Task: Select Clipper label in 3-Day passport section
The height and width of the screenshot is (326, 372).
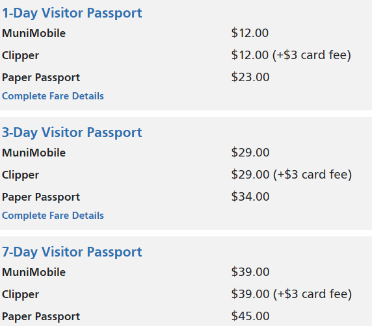Action: tap(20, 175)
